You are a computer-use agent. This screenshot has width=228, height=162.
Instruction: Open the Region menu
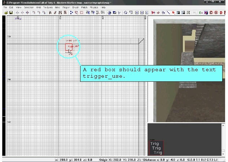coord(66,7)
